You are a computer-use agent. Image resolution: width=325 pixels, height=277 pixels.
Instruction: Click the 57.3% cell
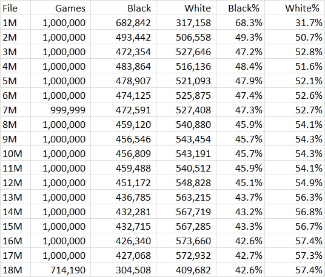[295, 255]
